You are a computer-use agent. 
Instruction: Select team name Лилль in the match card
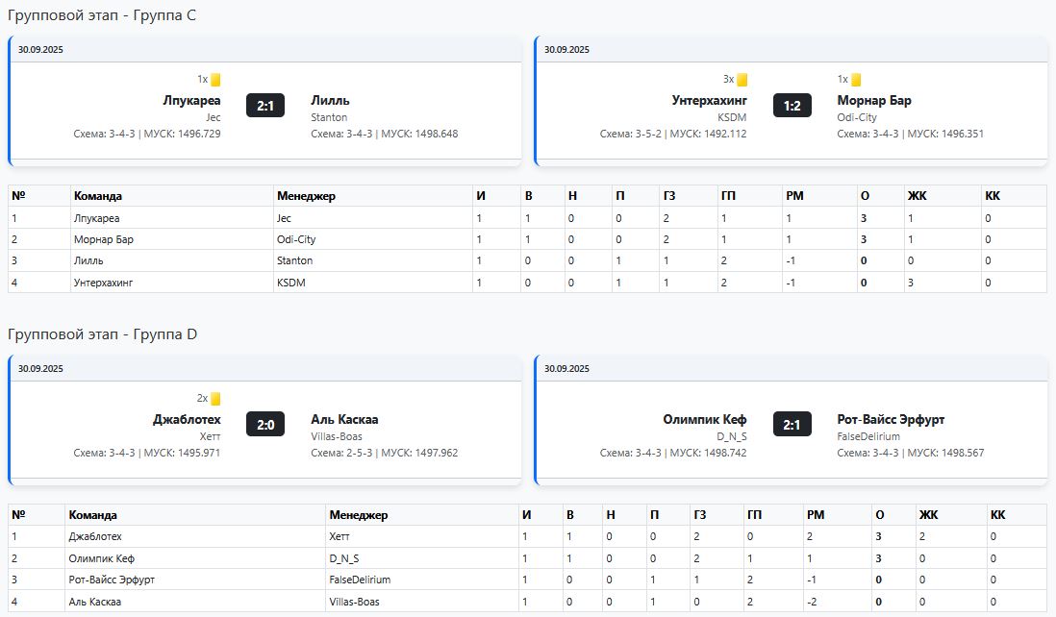click(x=330, y=100)
